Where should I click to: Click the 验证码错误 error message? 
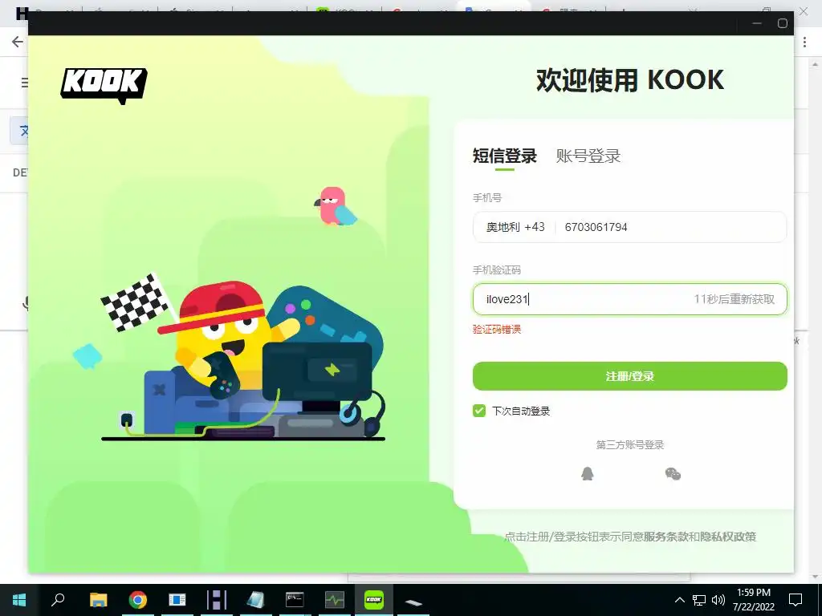pyautogui.click(x=496, y=330)
